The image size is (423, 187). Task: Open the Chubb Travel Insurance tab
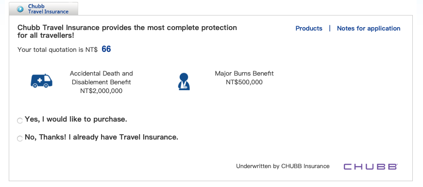point(43,9)
